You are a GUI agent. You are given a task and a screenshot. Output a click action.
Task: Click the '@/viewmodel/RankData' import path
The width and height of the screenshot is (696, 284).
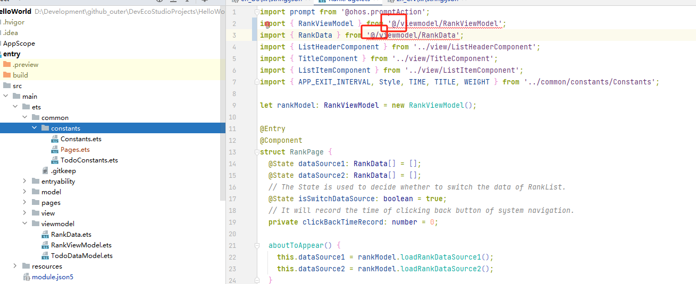413,35
